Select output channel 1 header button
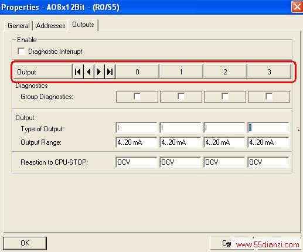Viewport: 303px width, 252px height. 181,71
